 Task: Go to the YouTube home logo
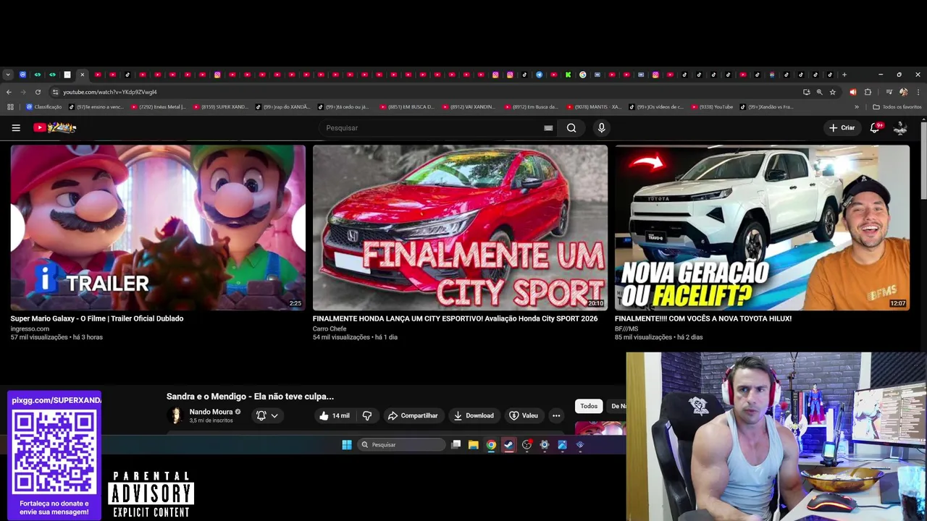pos(55,128)
